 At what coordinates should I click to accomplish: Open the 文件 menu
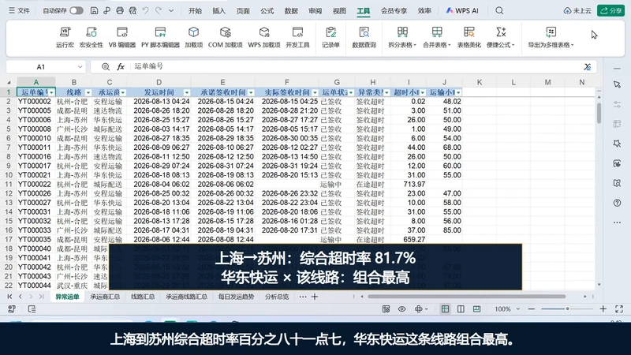coord(19,11)
